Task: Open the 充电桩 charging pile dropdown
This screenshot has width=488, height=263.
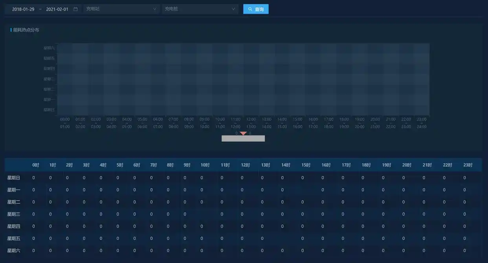Action: 200,9
